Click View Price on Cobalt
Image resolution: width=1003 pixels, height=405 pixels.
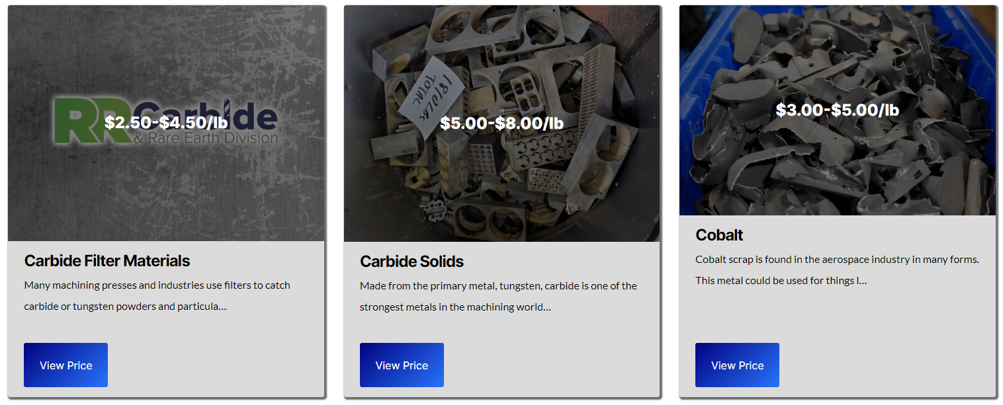point(737,365)
